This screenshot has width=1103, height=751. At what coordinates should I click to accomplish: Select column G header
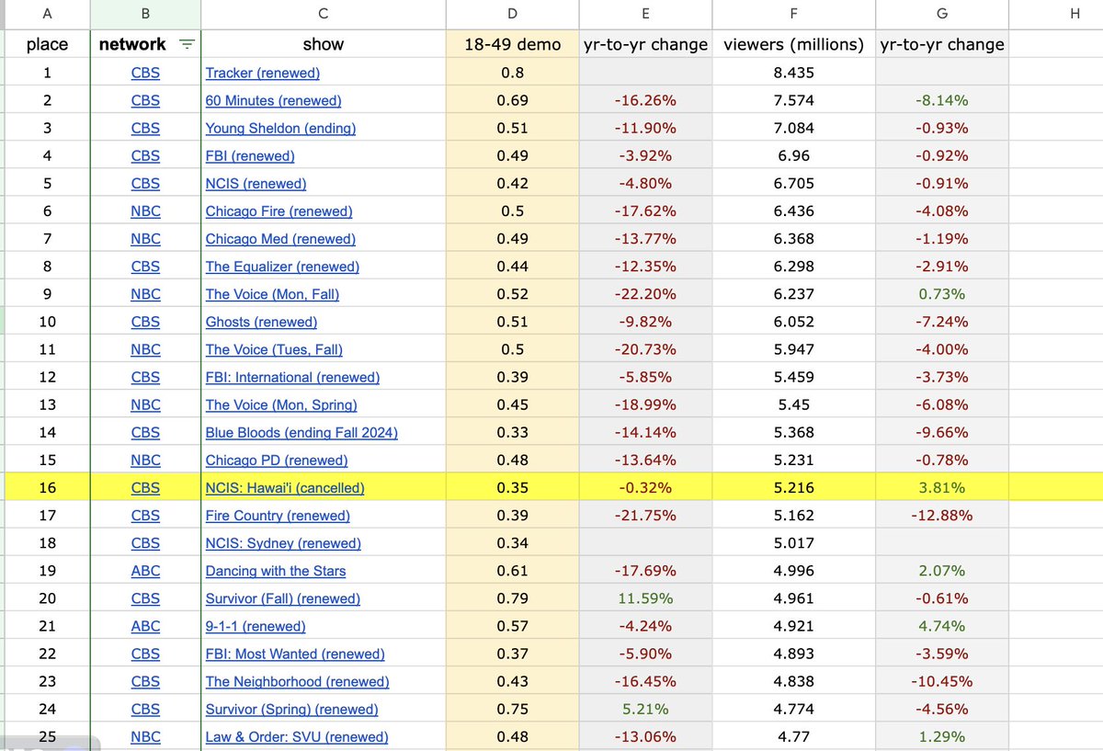[x=941, y=14]
